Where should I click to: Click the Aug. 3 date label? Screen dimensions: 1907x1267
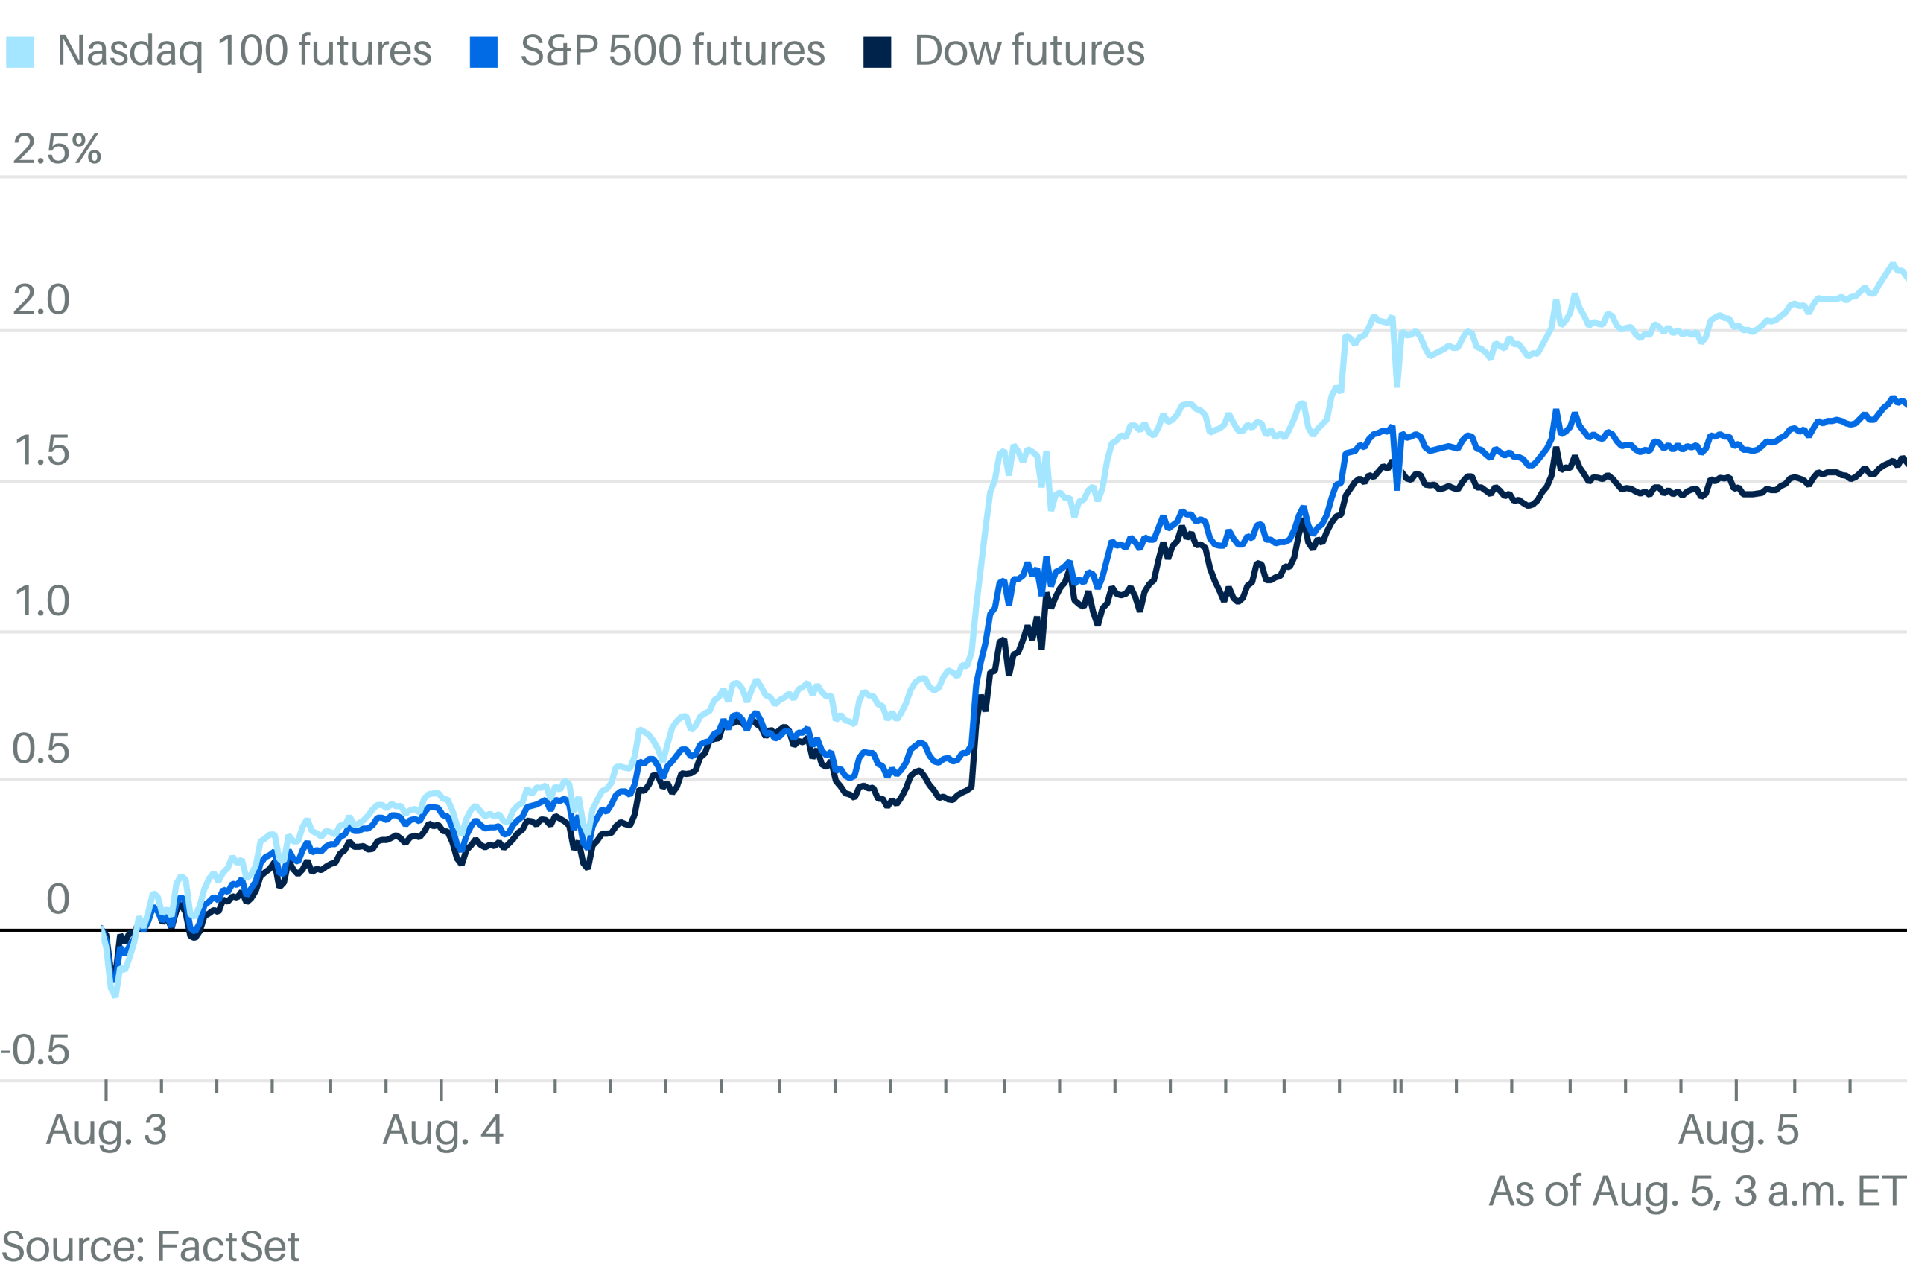(x=106, y=1130)
